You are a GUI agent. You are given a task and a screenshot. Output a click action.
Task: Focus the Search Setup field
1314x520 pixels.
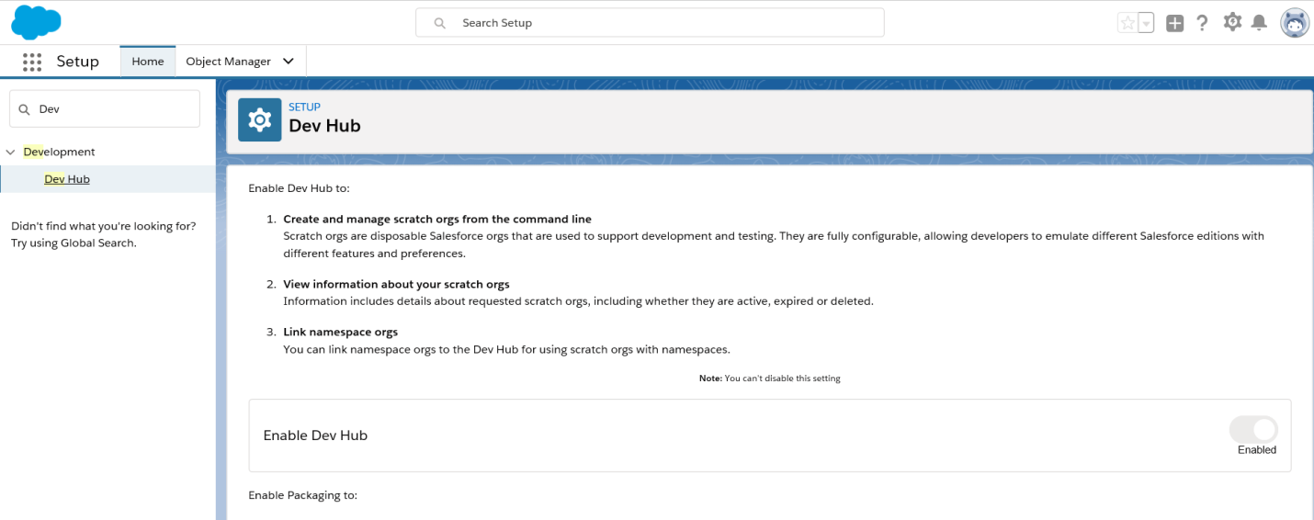pos(650,23)
